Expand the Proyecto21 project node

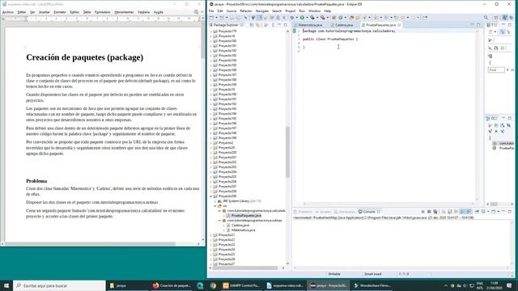point(211,235)
